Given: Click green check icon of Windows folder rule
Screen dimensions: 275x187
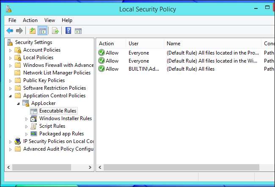Looking at the screenshot, I should pos(102,60).
